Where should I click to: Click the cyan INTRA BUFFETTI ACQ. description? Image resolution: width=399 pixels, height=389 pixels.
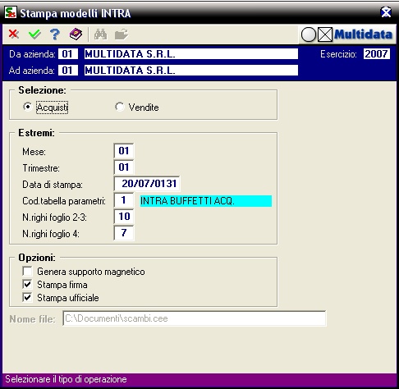(x=206, y=201)
